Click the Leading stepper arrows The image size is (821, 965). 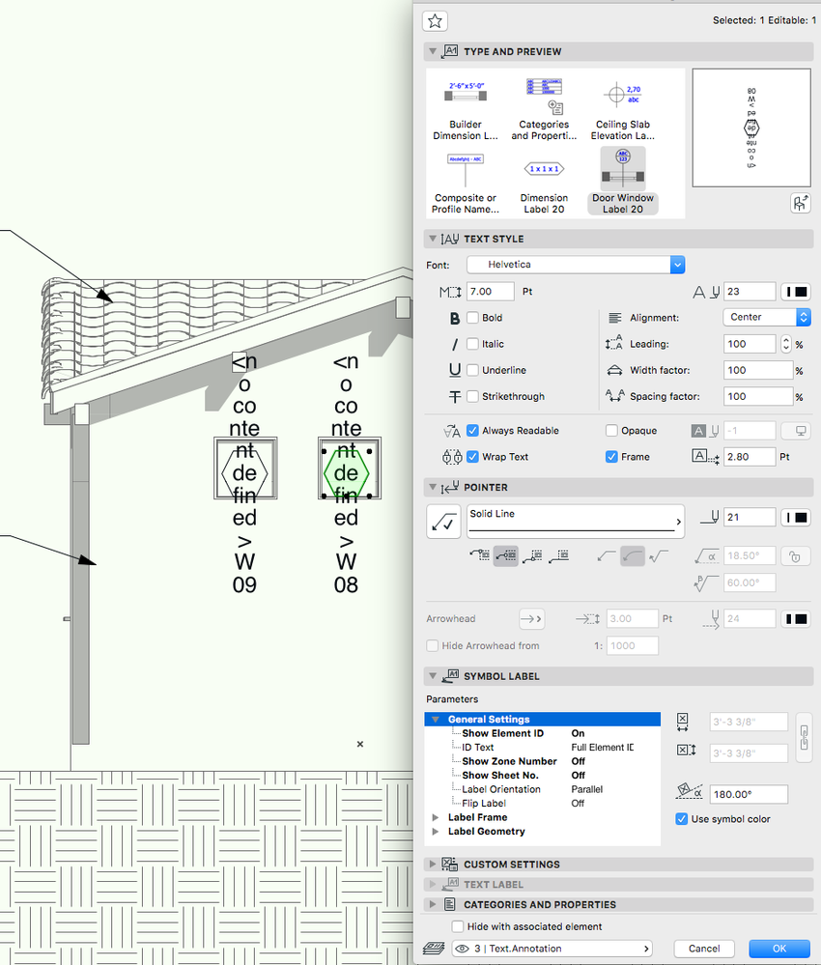click(x=786, y=344)
